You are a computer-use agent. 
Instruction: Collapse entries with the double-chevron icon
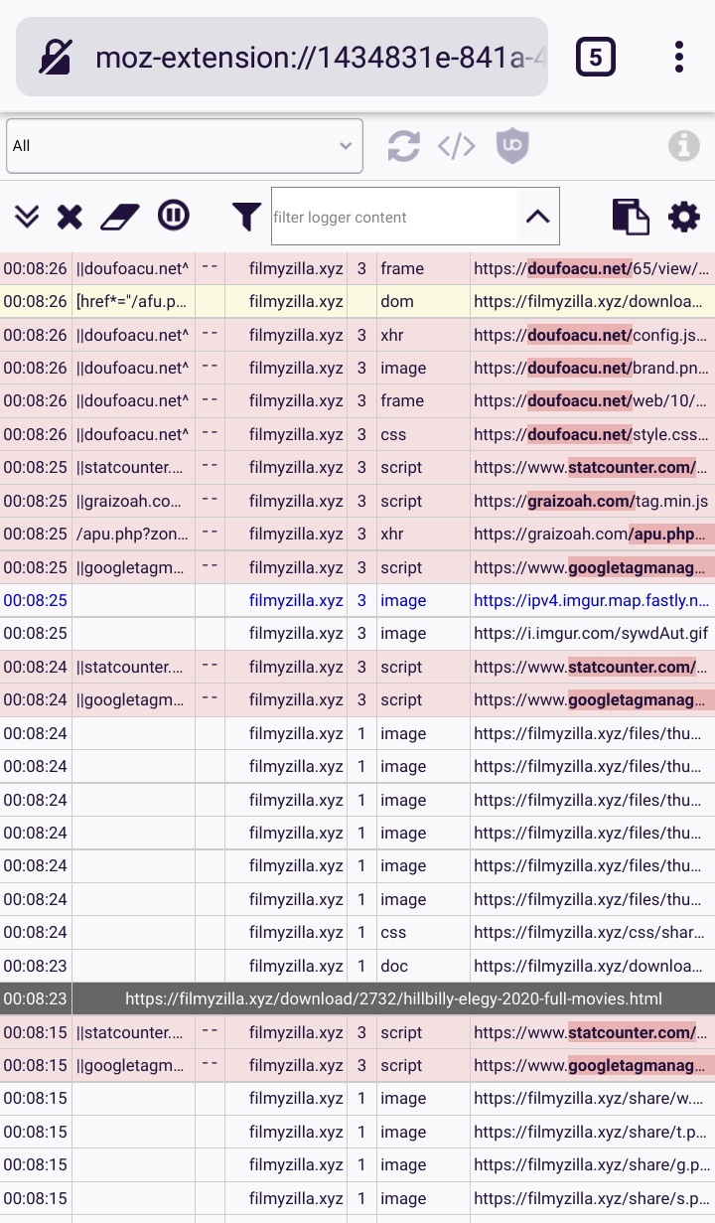(27, 217)
